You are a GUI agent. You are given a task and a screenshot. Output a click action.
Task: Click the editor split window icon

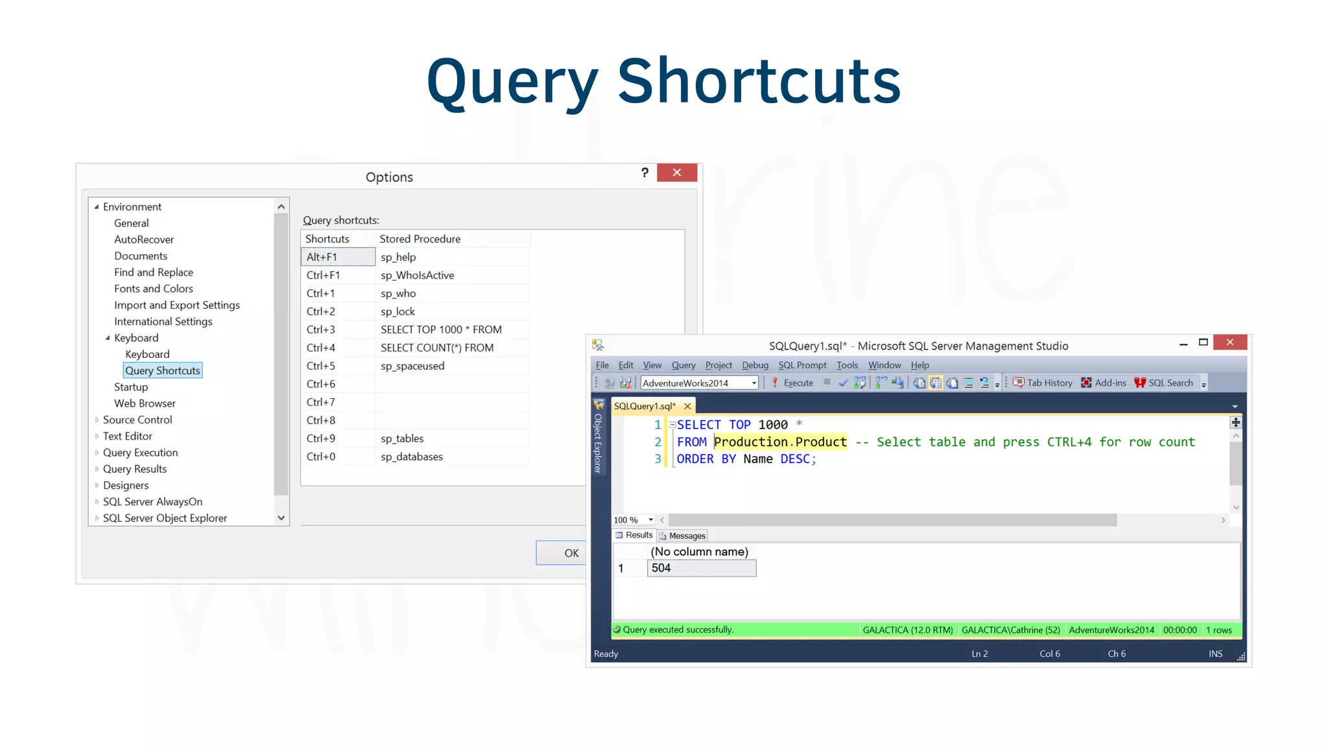[1235, 422]
